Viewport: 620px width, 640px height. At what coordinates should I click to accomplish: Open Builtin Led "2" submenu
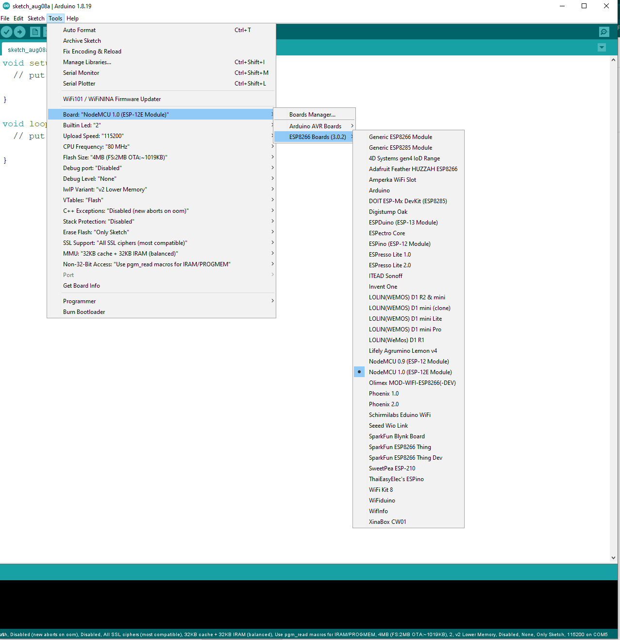tap(161, 125)
